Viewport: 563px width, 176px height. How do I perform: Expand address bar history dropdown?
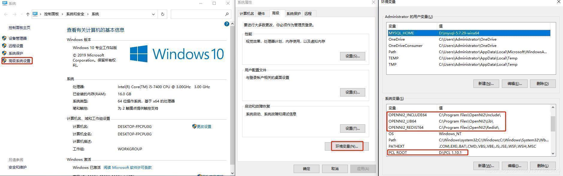click(x=153, y=14)
